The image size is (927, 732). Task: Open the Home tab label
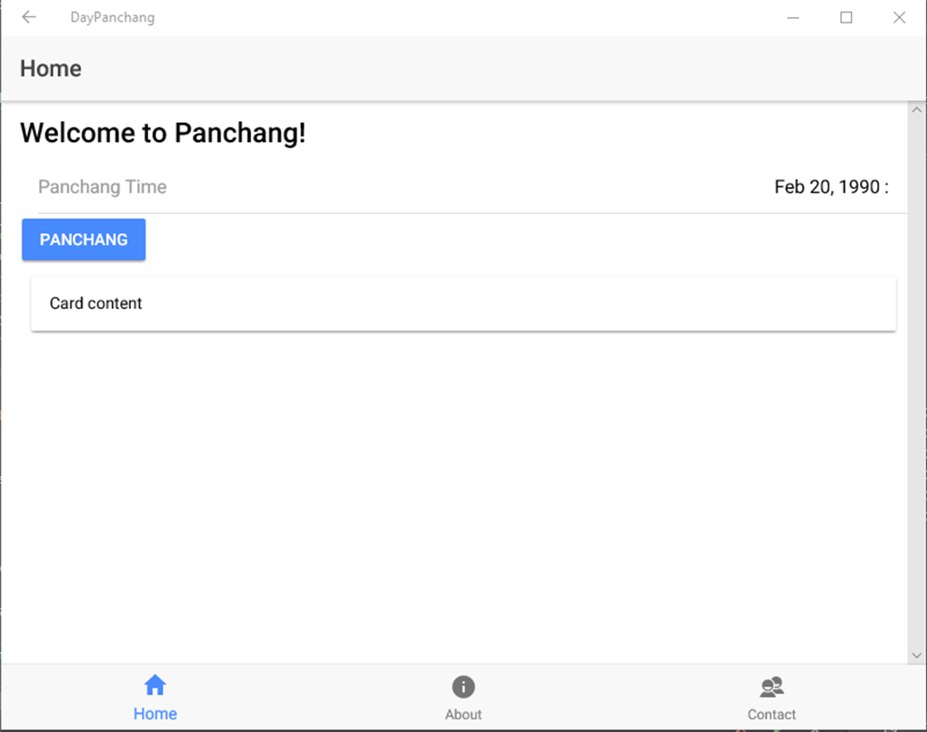pos(155,714)
